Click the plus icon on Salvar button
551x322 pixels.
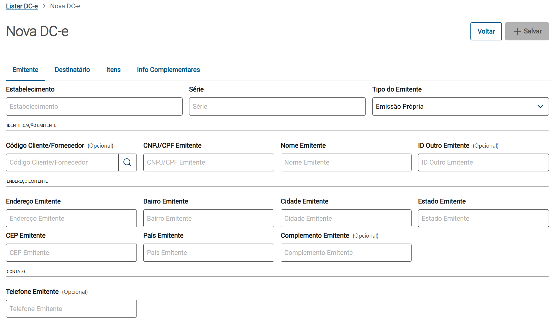point(517,31)
